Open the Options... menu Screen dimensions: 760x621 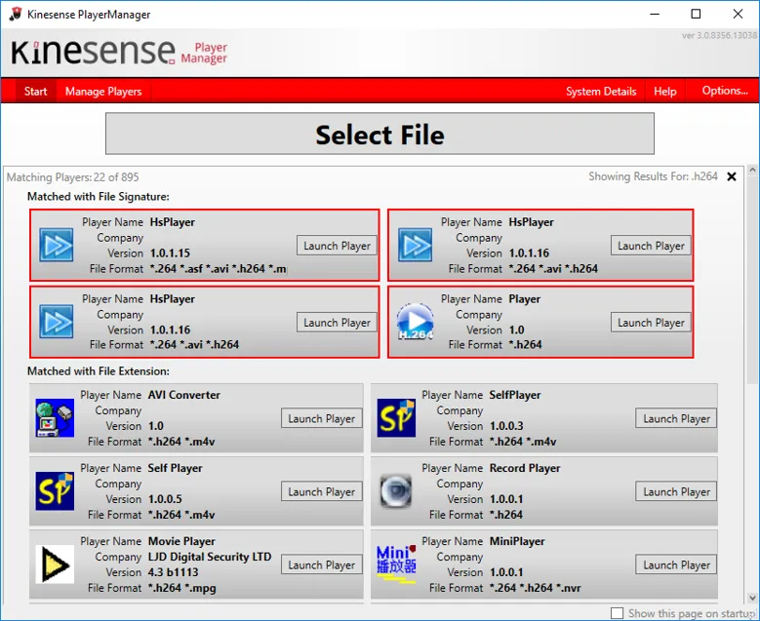(725, 91)
